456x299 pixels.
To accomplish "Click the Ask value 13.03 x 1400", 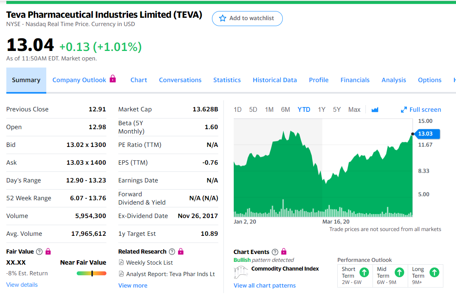I will (86, 162).
